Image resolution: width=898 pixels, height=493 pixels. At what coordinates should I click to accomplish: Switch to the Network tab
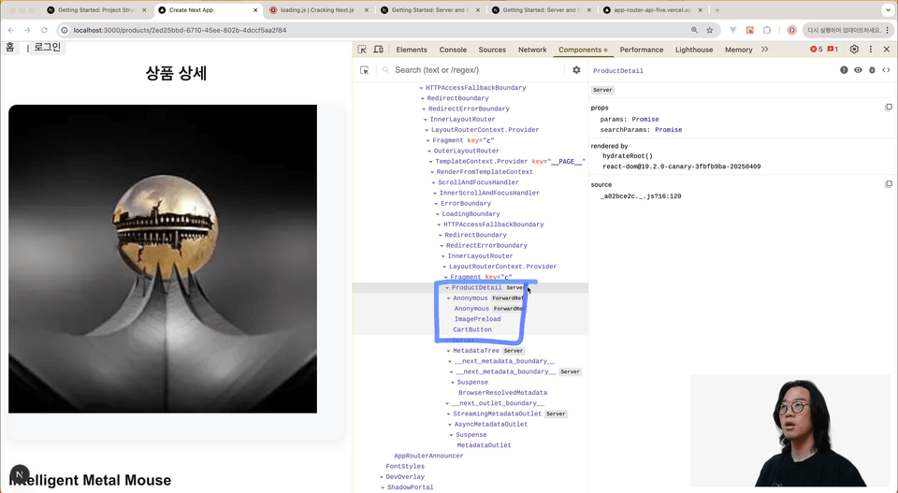(x=532, y=50)
